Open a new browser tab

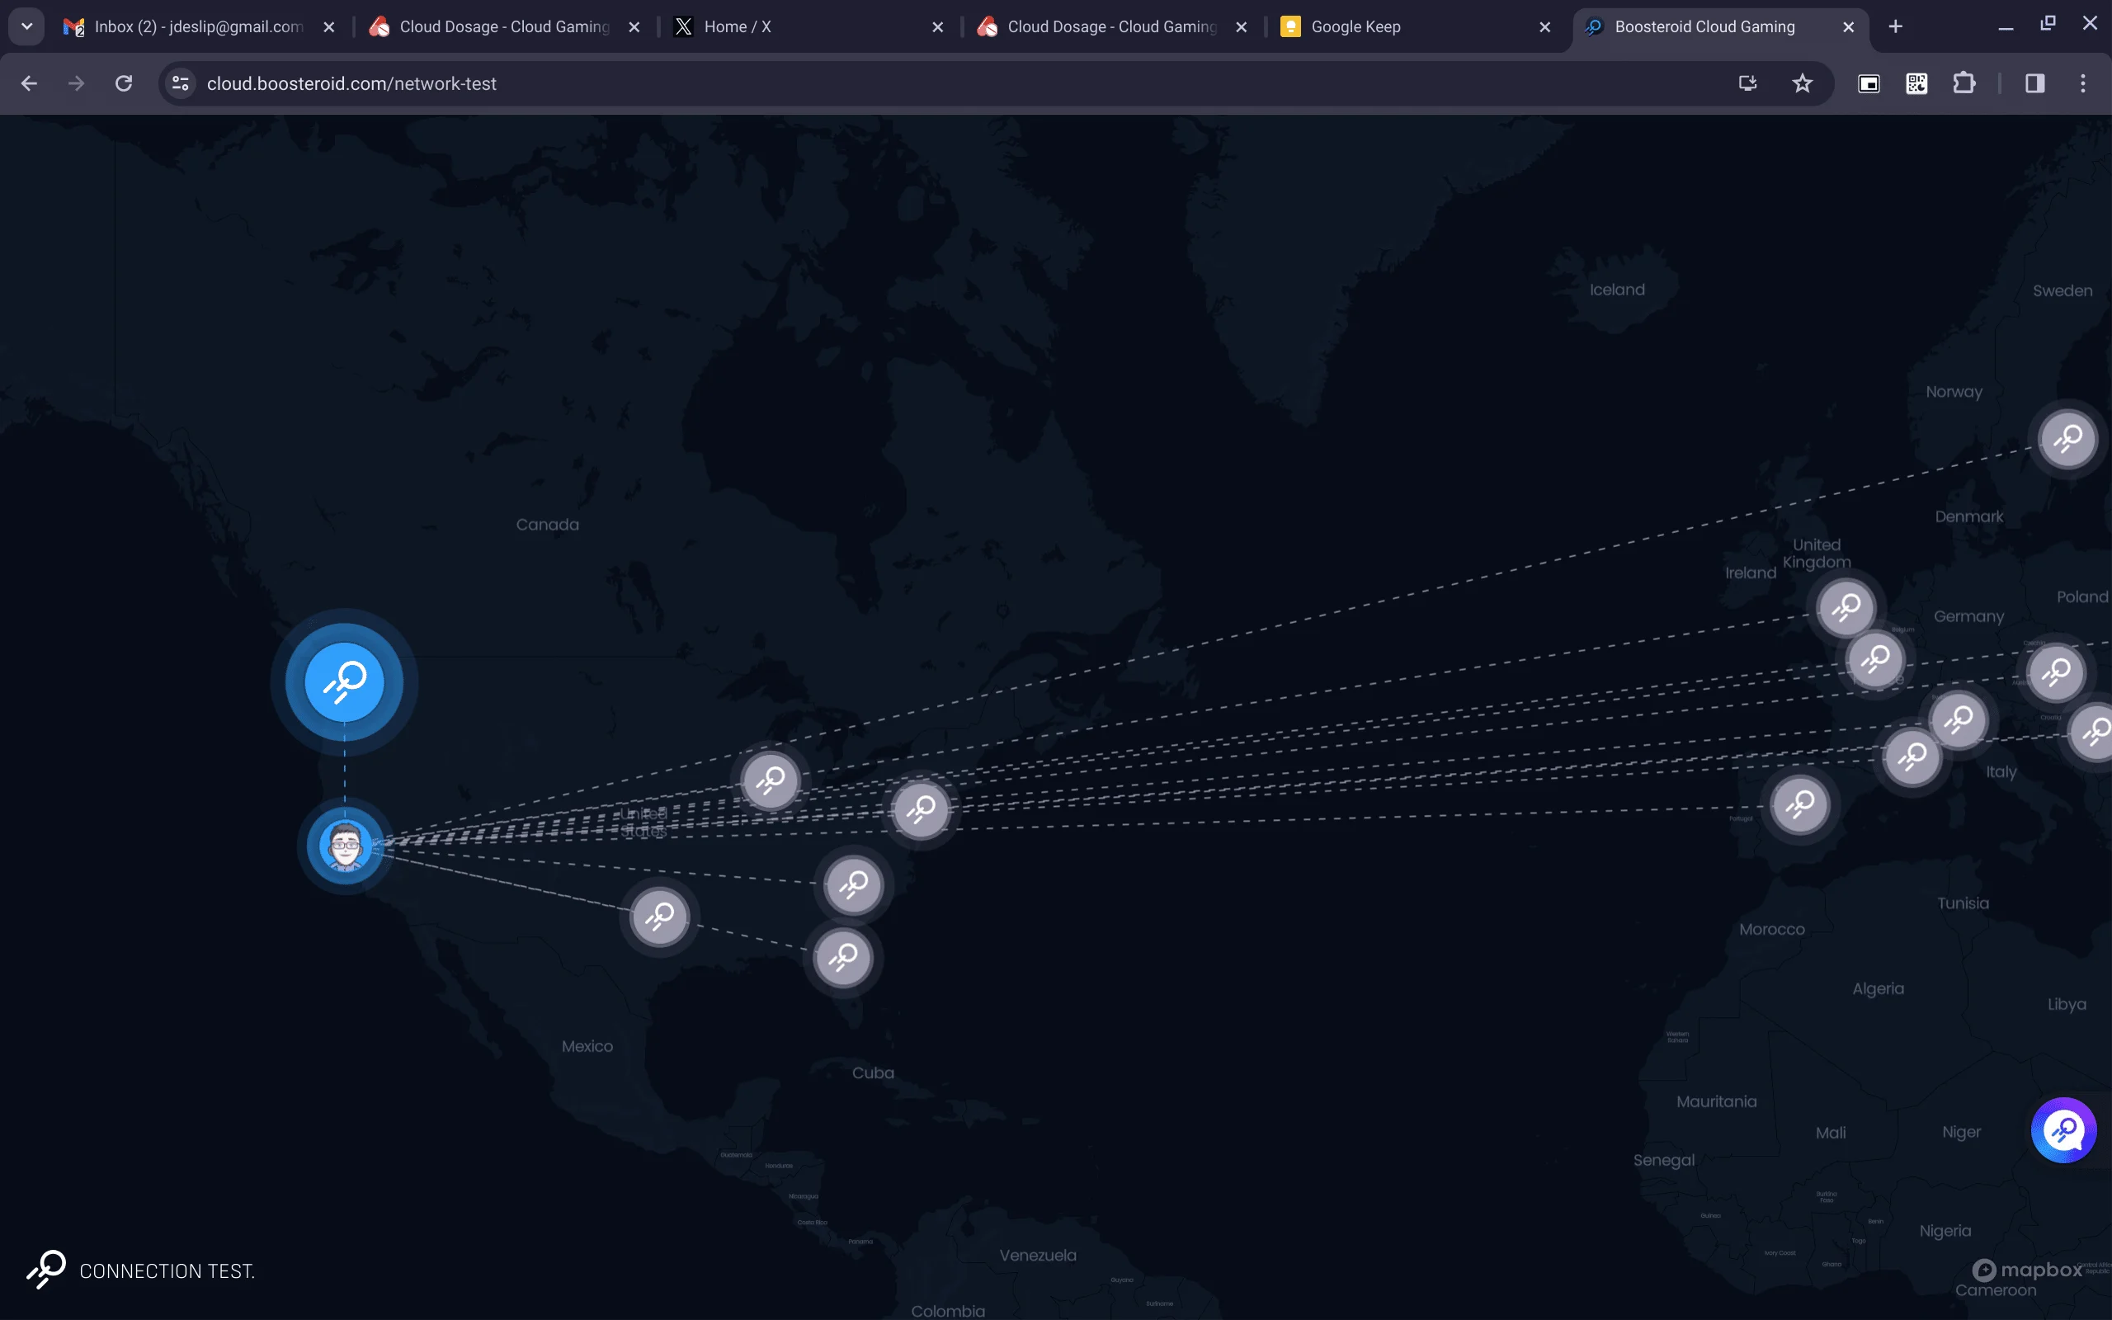pos(1896,27)
